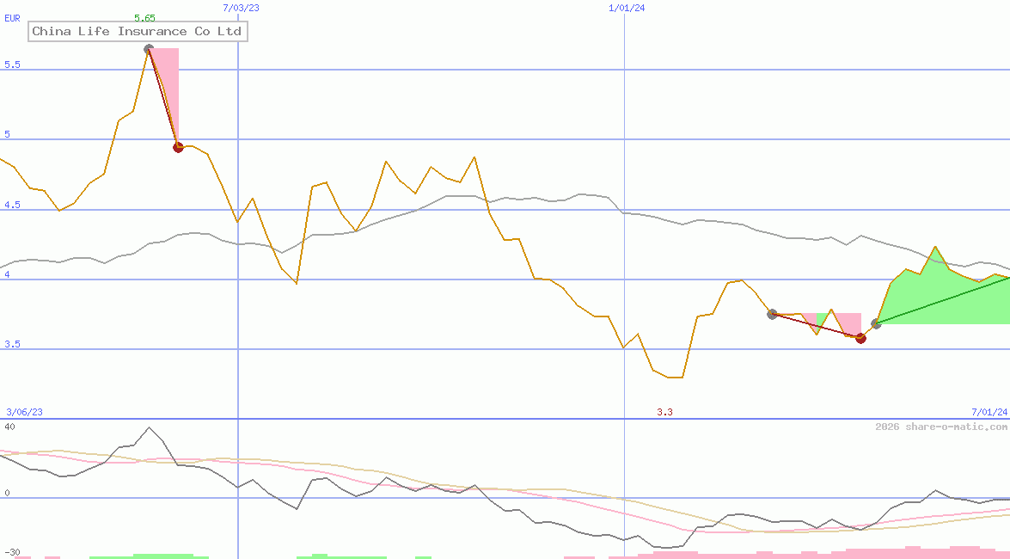Click the share-o-matic.com watermark link
This screenshot has width=1010, height=559.
[x=941, y=427]
